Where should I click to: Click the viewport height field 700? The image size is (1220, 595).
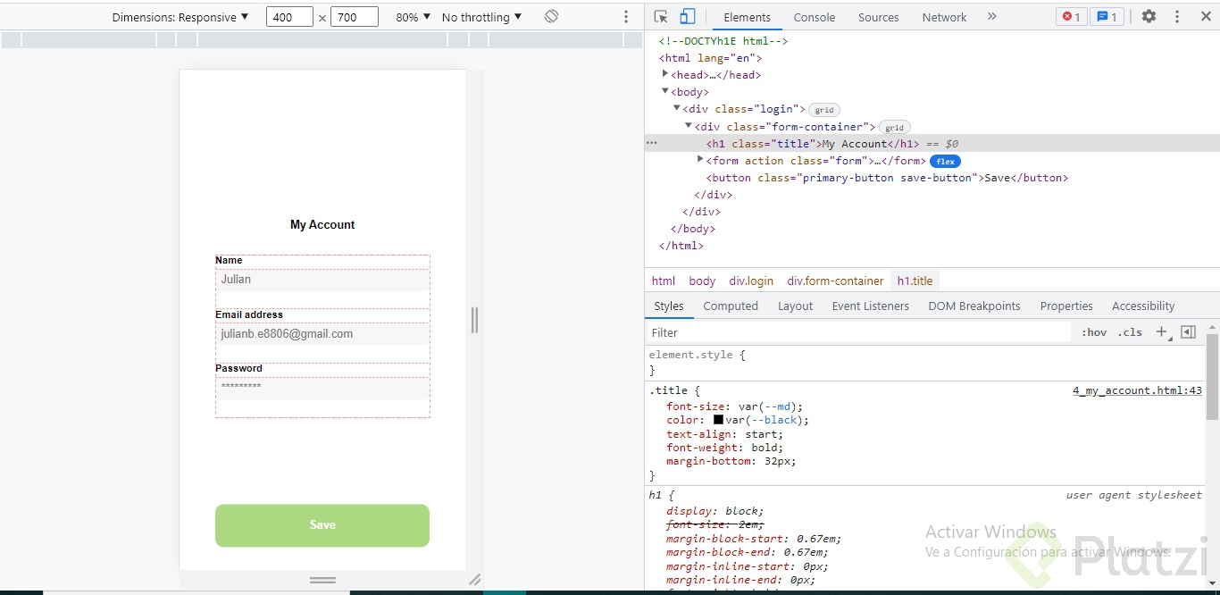pyautogui.click(x=354, y=17)
